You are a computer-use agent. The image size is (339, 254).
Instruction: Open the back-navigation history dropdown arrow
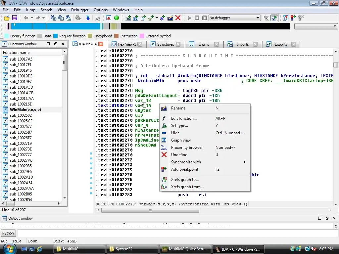32,18
